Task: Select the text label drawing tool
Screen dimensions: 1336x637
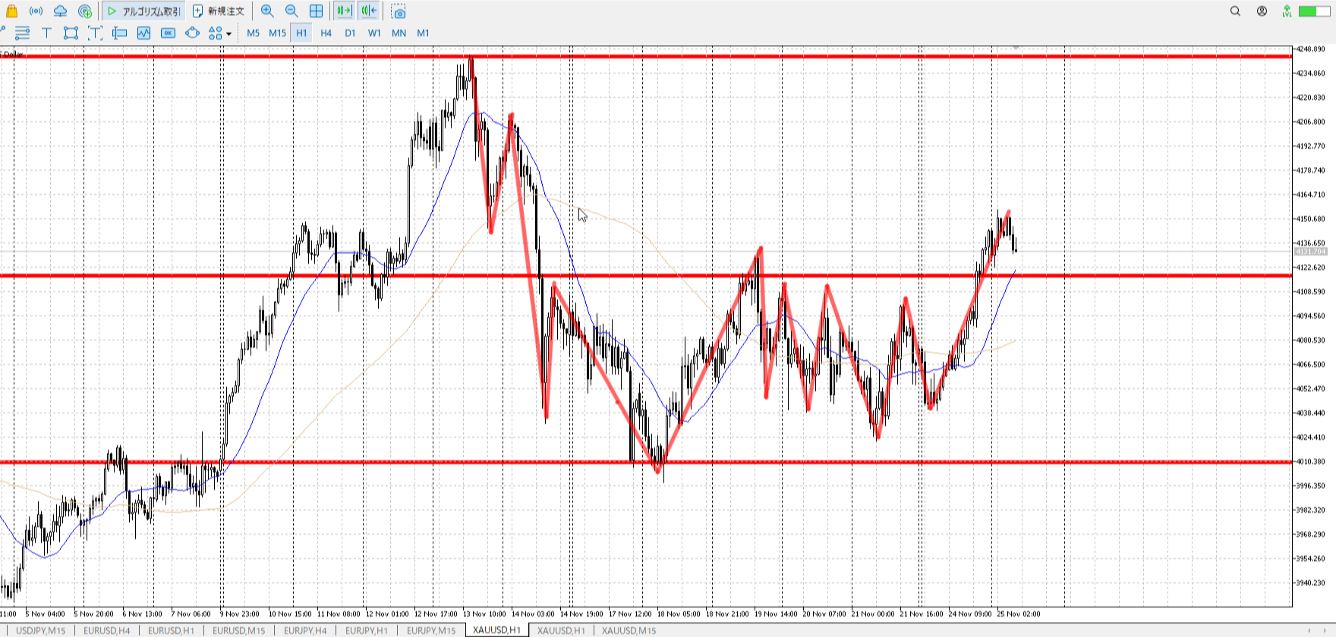Action: 46,33
